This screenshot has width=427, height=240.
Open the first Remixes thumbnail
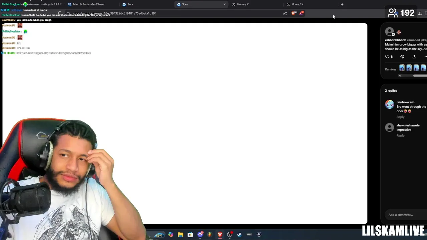pos(402,68)
